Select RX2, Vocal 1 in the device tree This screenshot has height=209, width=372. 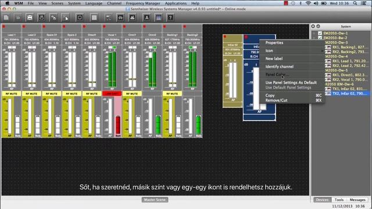click(350, 80)
